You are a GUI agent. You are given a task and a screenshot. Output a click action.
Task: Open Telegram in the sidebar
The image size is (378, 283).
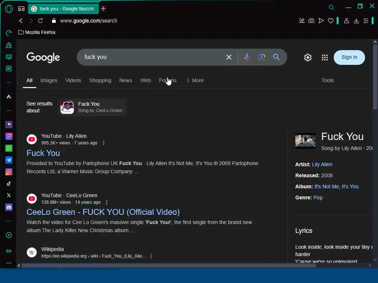tap(9, 160)
